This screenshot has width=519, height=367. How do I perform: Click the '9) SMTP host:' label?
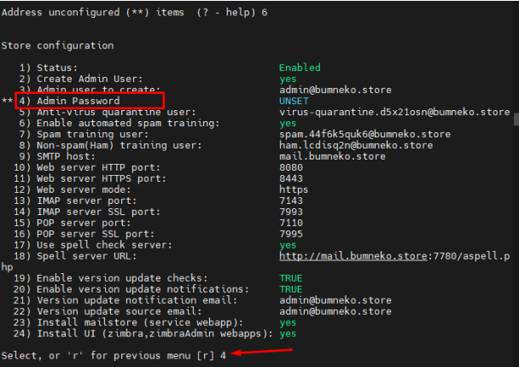[x=57, y=156]
